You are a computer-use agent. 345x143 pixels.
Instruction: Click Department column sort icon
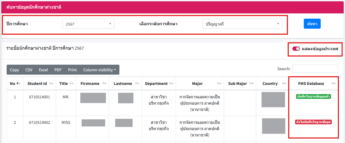tap(171, 84)
